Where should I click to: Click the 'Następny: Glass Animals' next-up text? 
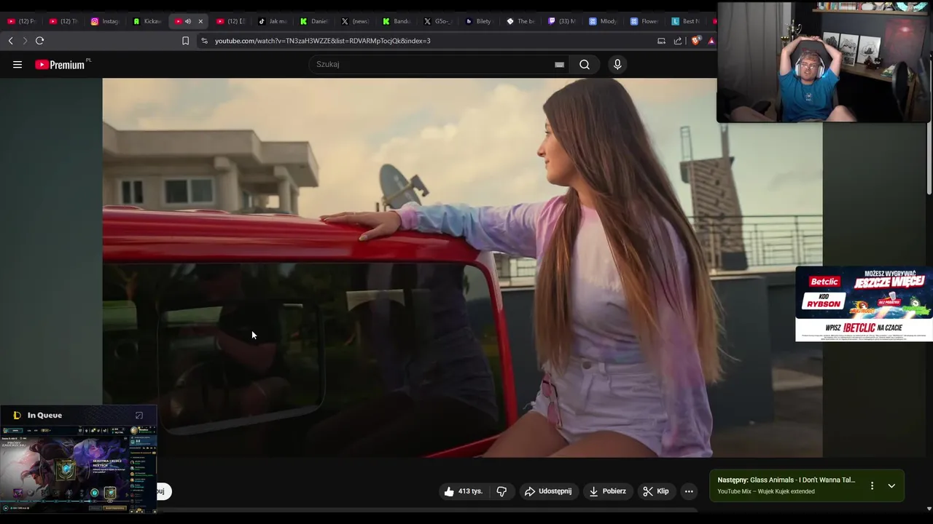tap(786, 480)
